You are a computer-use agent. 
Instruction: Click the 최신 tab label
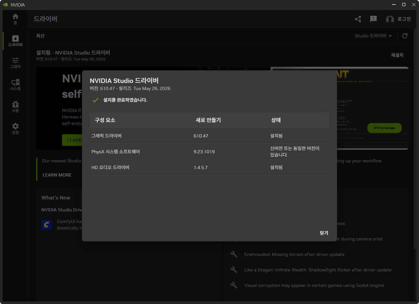[x=40, y=36]
